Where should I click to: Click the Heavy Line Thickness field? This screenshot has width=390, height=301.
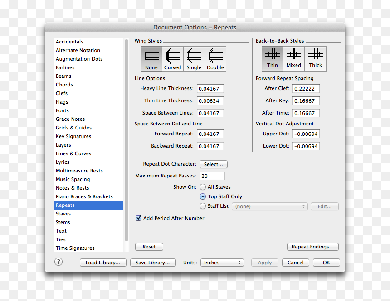(x=210, y=89)
